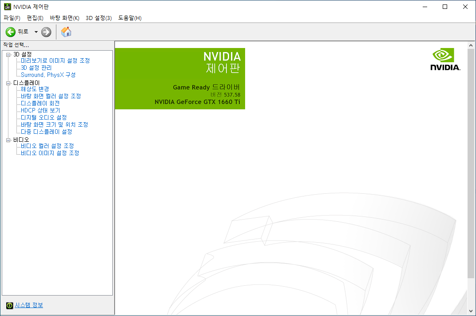The width and height of the screenshot is (476, 316).
Task: Open the 3D 설정(3) menu
Action: pos(99,18)
